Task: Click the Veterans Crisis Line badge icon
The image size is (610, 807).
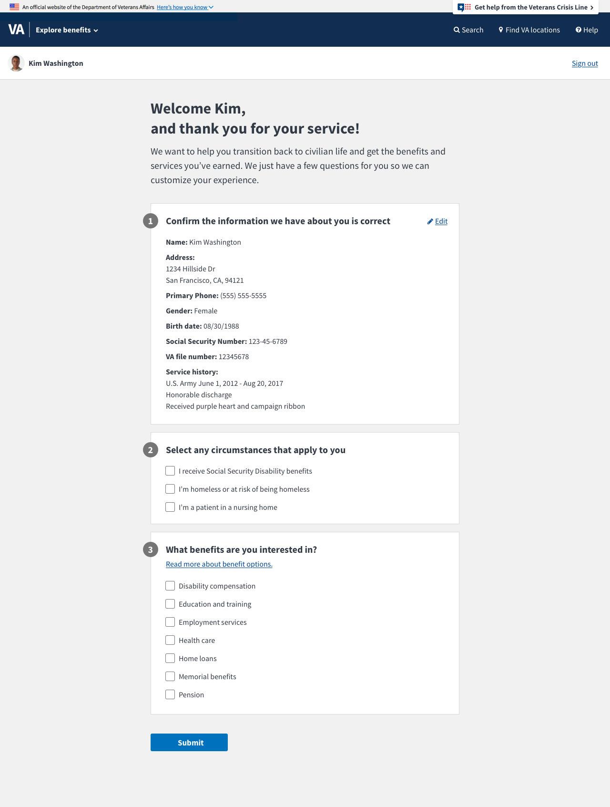Action: tap(464, 7)
